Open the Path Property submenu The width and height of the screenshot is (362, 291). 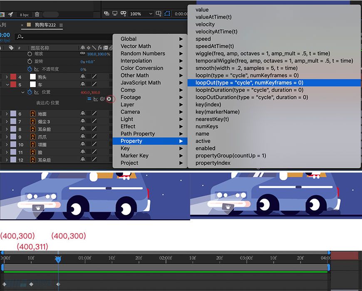tap(150, 134)
